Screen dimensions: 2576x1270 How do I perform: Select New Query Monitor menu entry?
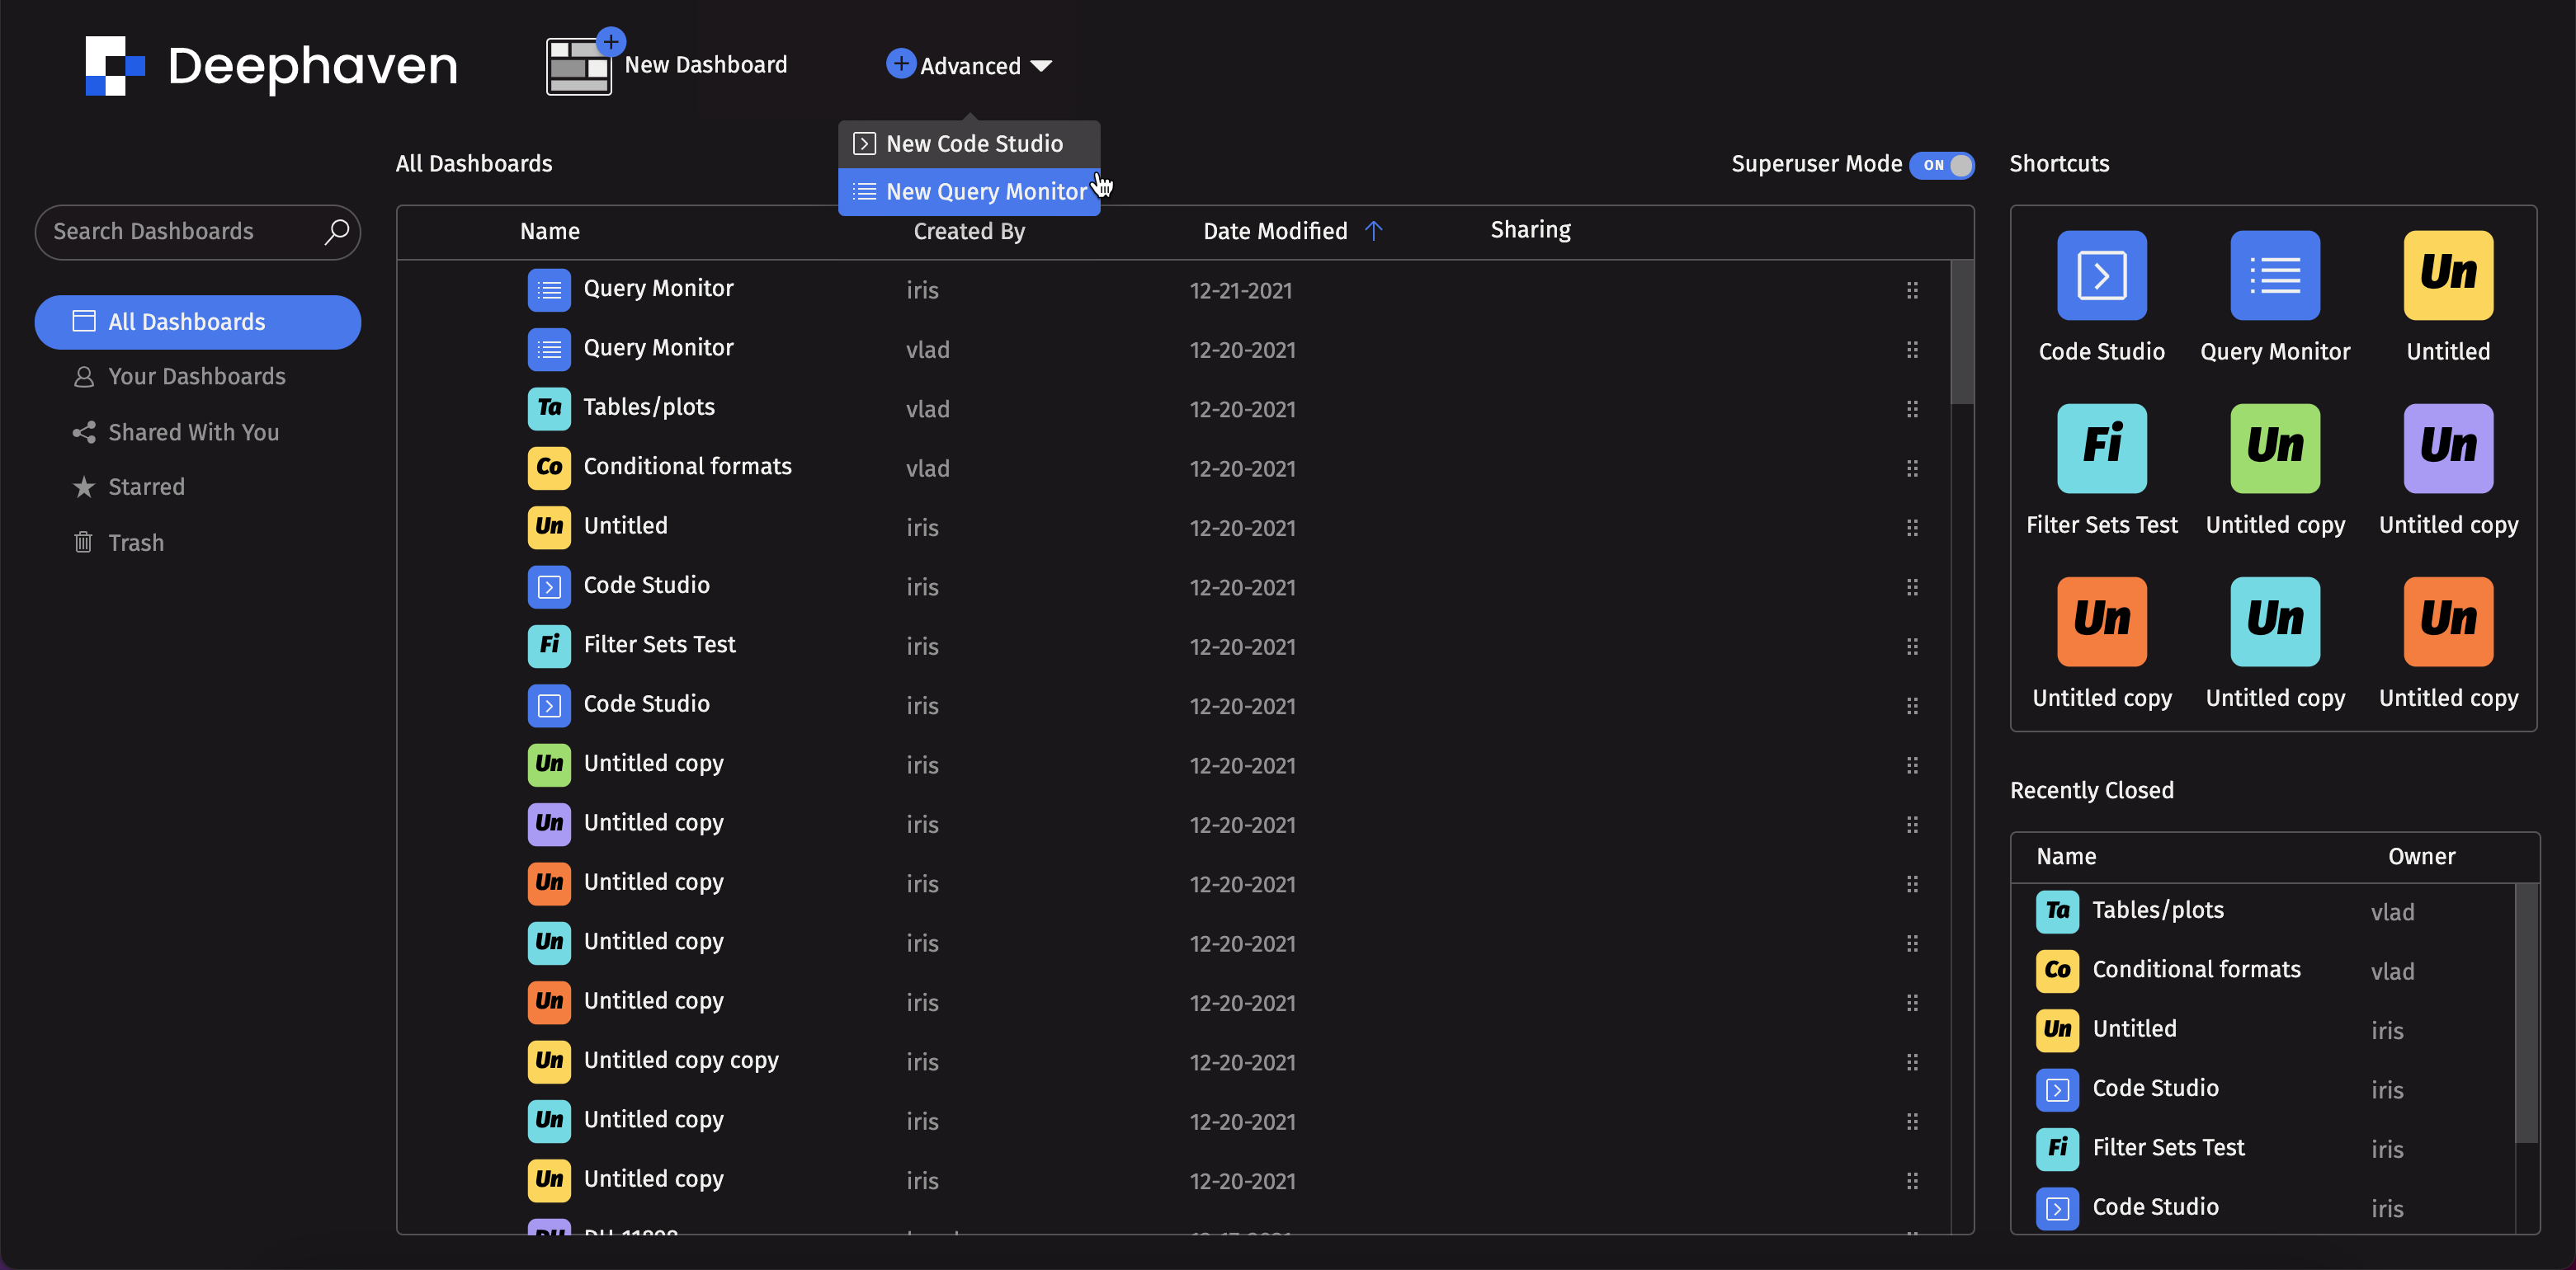coord(968,192)
